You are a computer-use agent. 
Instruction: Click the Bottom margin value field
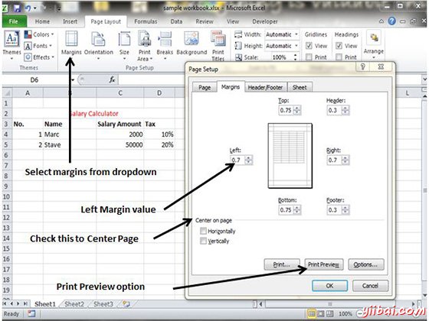click(x=287, y=210)
